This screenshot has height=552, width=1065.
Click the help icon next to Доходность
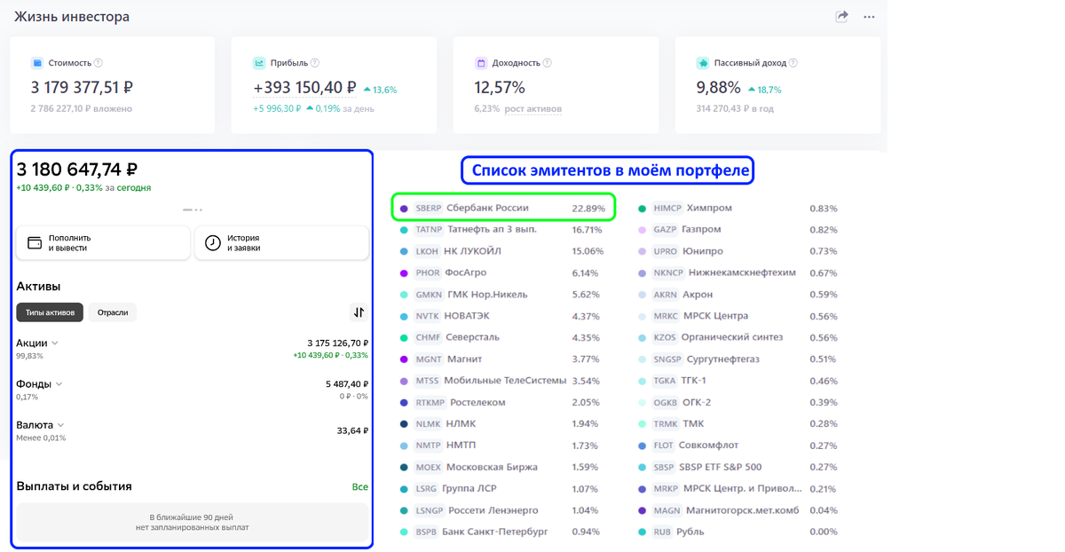pos(547,63)
